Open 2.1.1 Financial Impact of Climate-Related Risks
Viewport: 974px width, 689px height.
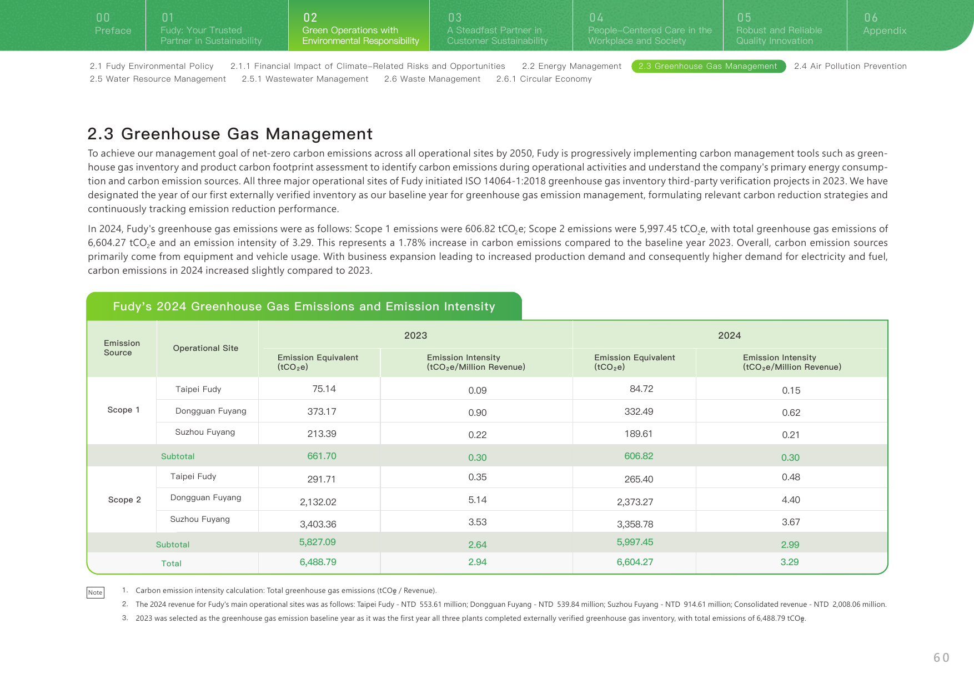coord(368,66)
